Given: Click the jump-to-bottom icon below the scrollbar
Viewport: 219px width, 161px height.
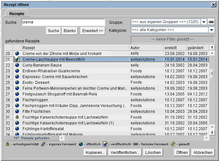Looking at the screenshot, I should coord(212,132).
